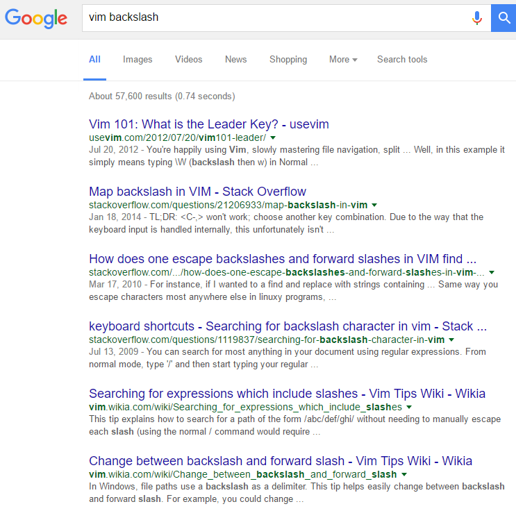This screenshot has height=511, width=516.
Task: Open 'How does one escape backslashes' result
Action: pos(283,259)
